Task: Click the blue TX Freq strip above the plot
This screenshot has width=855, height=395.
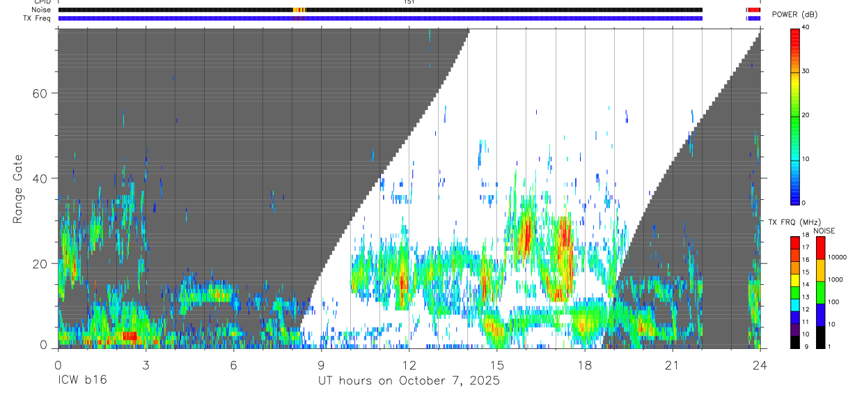Action: coord(380,18)
